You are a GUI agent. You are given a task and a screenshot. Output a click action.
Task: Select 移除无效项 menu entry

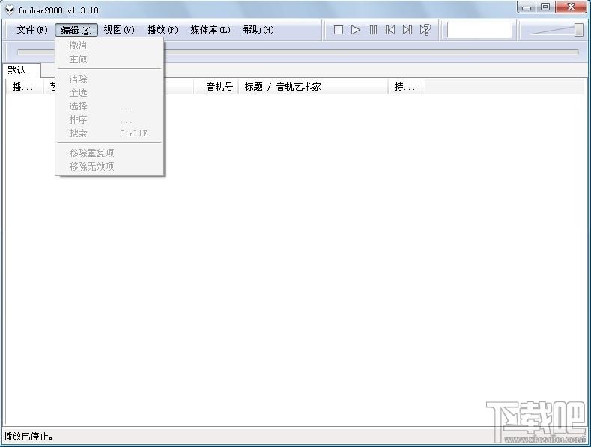click(109, 166)
